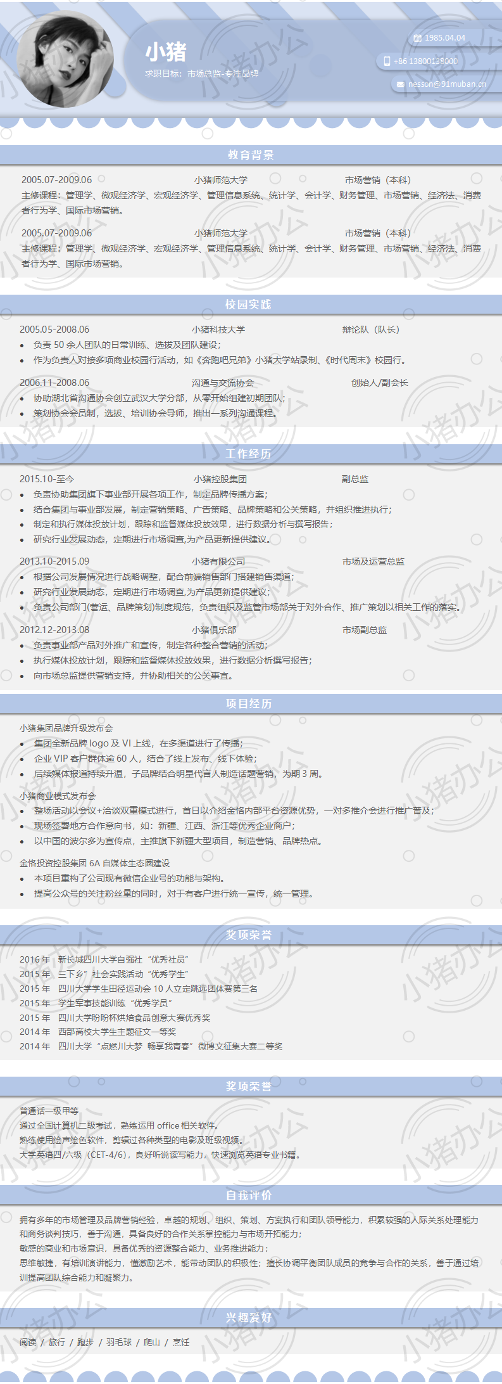This screenshot has height=1384, width=502.
Task: Select the 点燃川大梦 微博文征集大赛 line
Action: click(x=151, y=1046)
